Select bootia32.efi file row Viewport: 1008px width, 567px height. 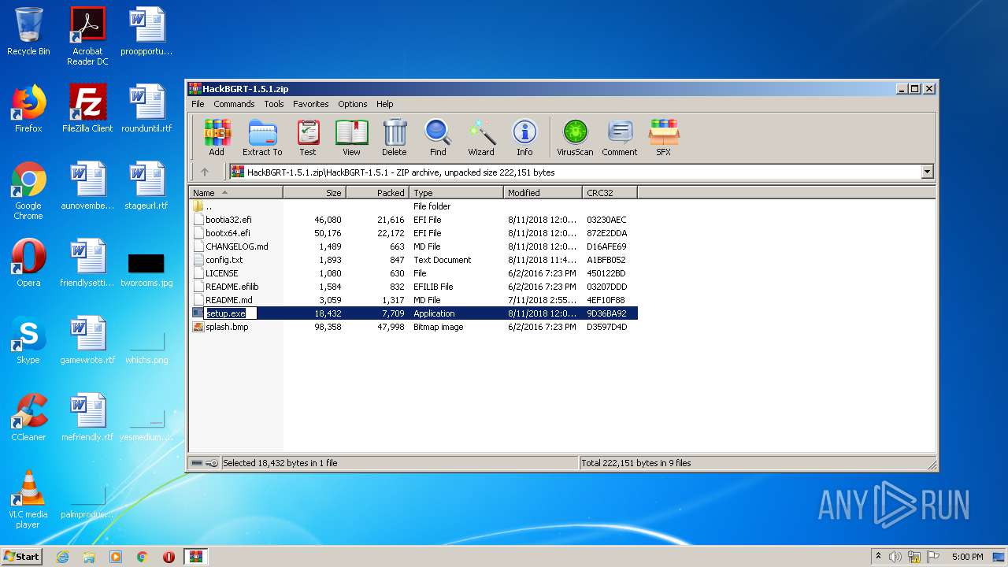pyautogui.click(x=413, y=220)
